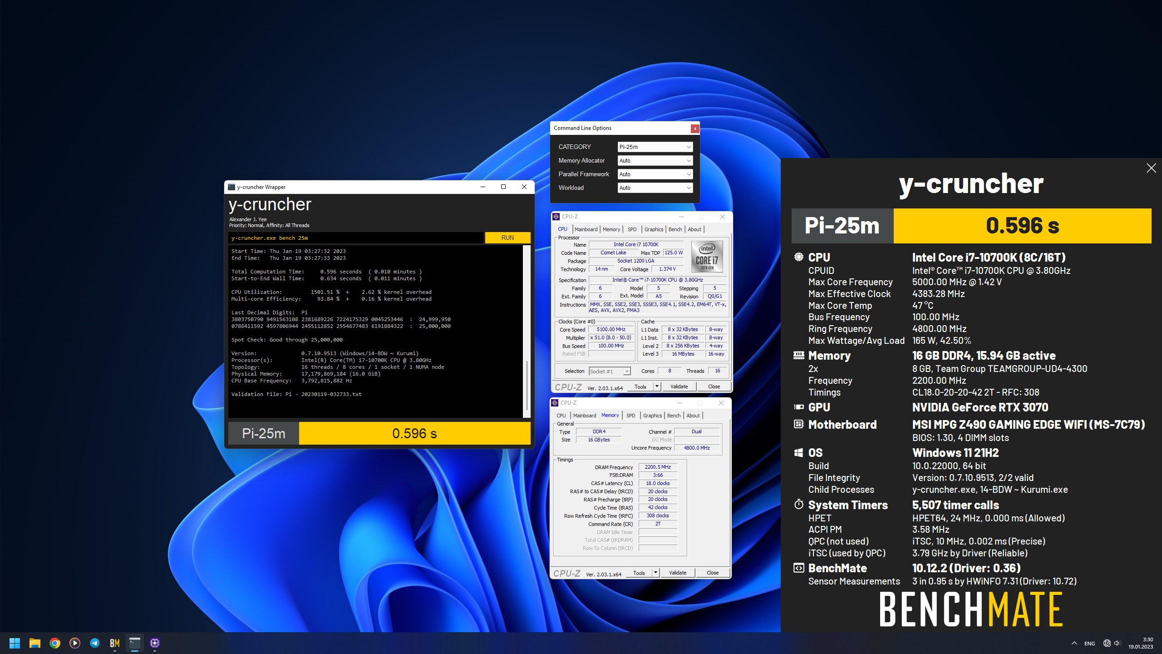1162x654 pixels.
Task: Switch to y-cruncher console taskbar icon
Action: [135, 643]
